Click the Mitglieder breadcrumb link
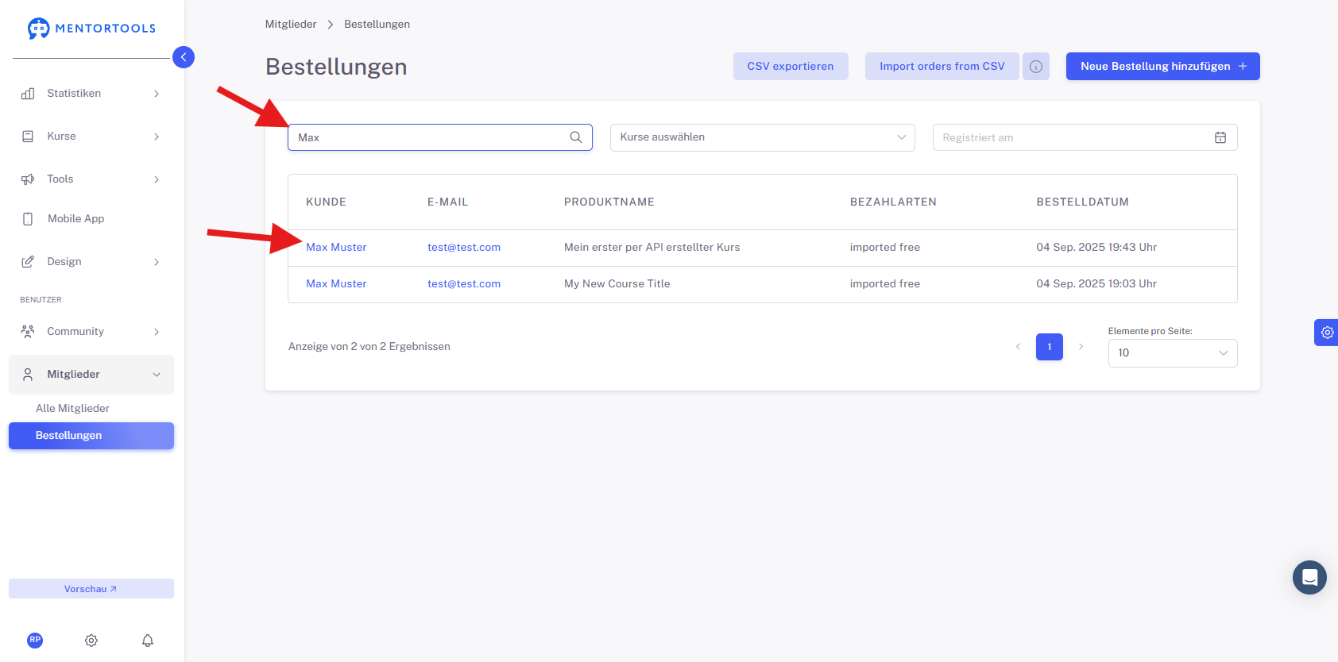This screenshot has height=662, width=1338. tap(291, 25)
